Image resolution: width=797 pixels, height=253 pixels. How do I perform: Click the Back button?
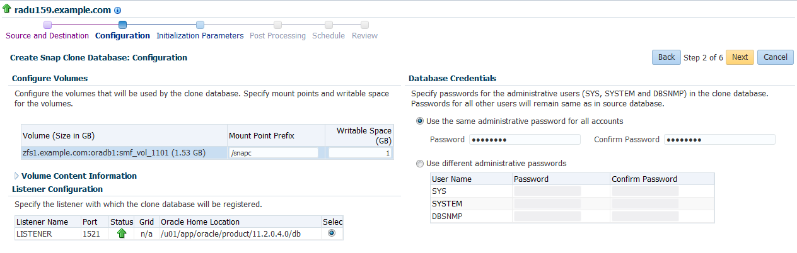pyautogui.click(x=666, y=57)
